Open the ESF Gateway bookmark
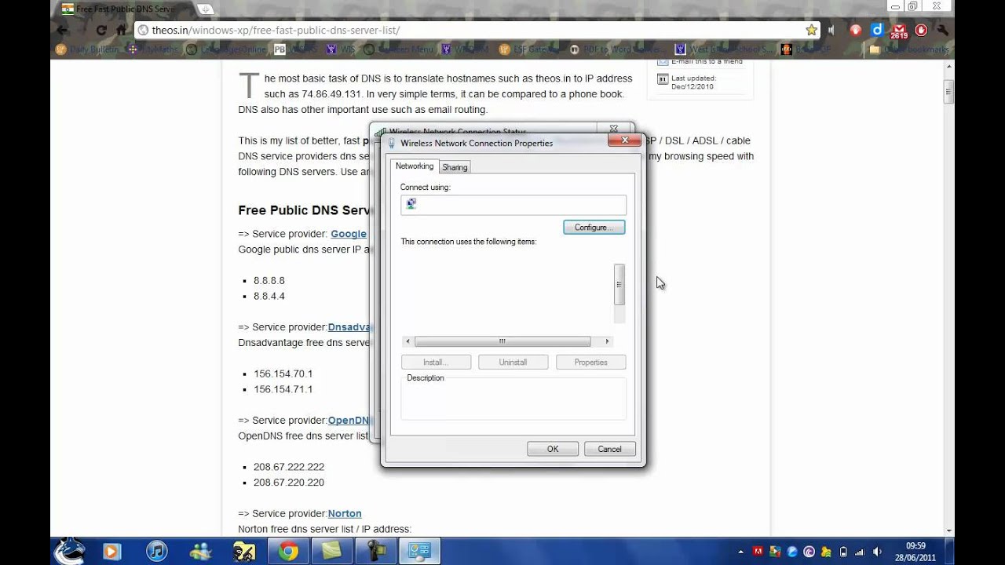Image resolution: width=1005 pixels, height=565 pixels. 528,49
